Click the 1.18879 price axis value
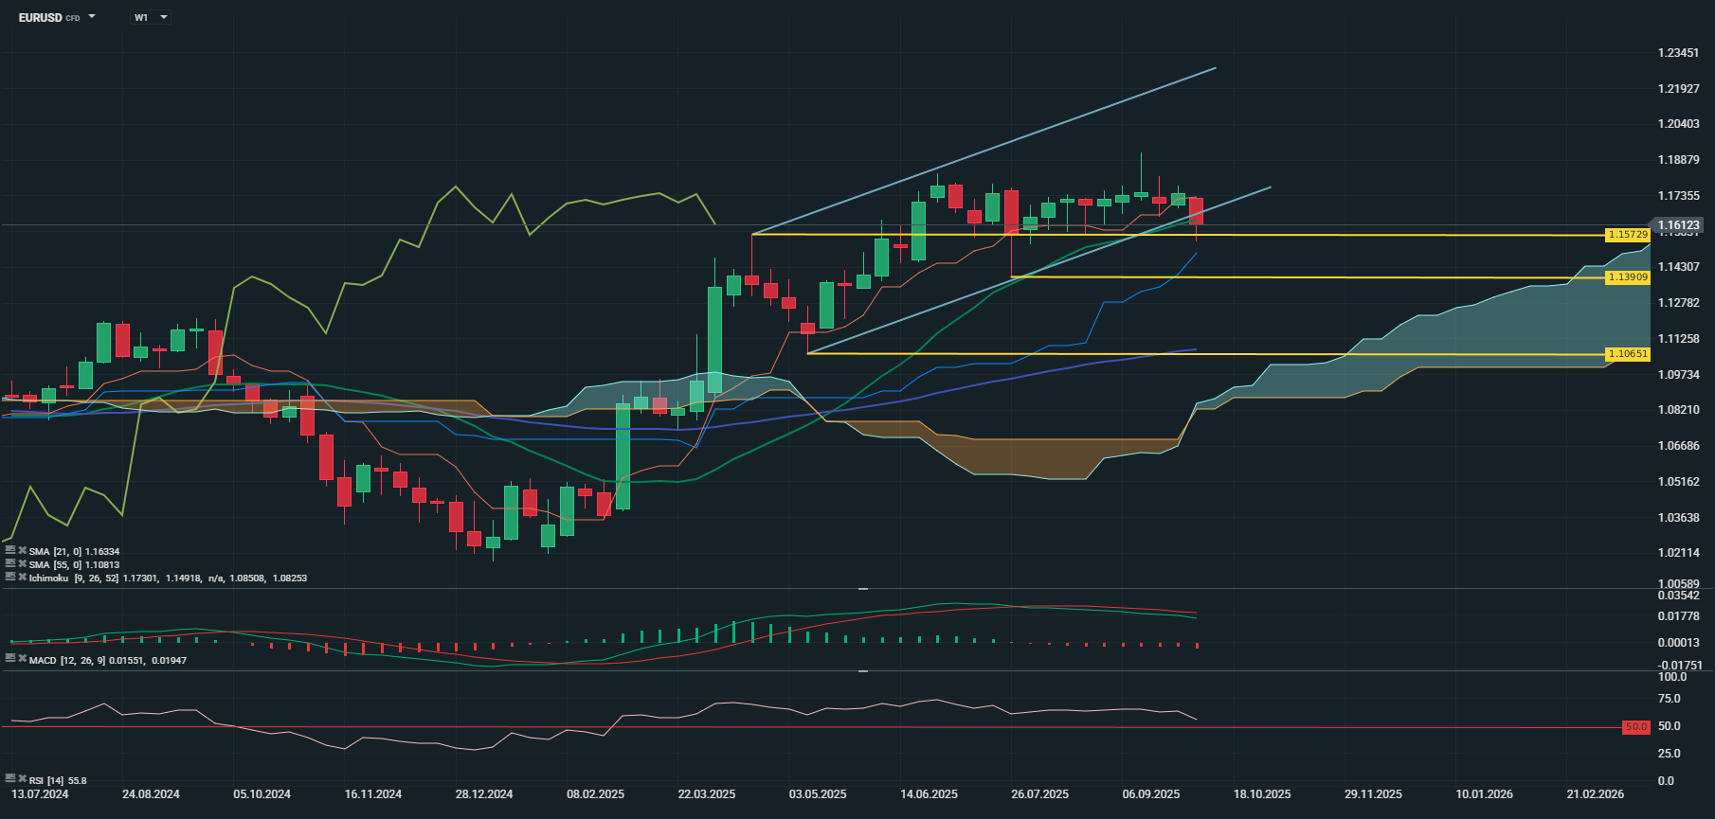1715x819 pixels. [x=1678, y=160]
